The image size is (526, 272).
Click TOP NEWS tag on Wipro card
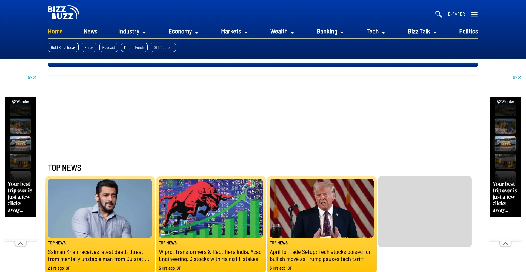(168, 243)
